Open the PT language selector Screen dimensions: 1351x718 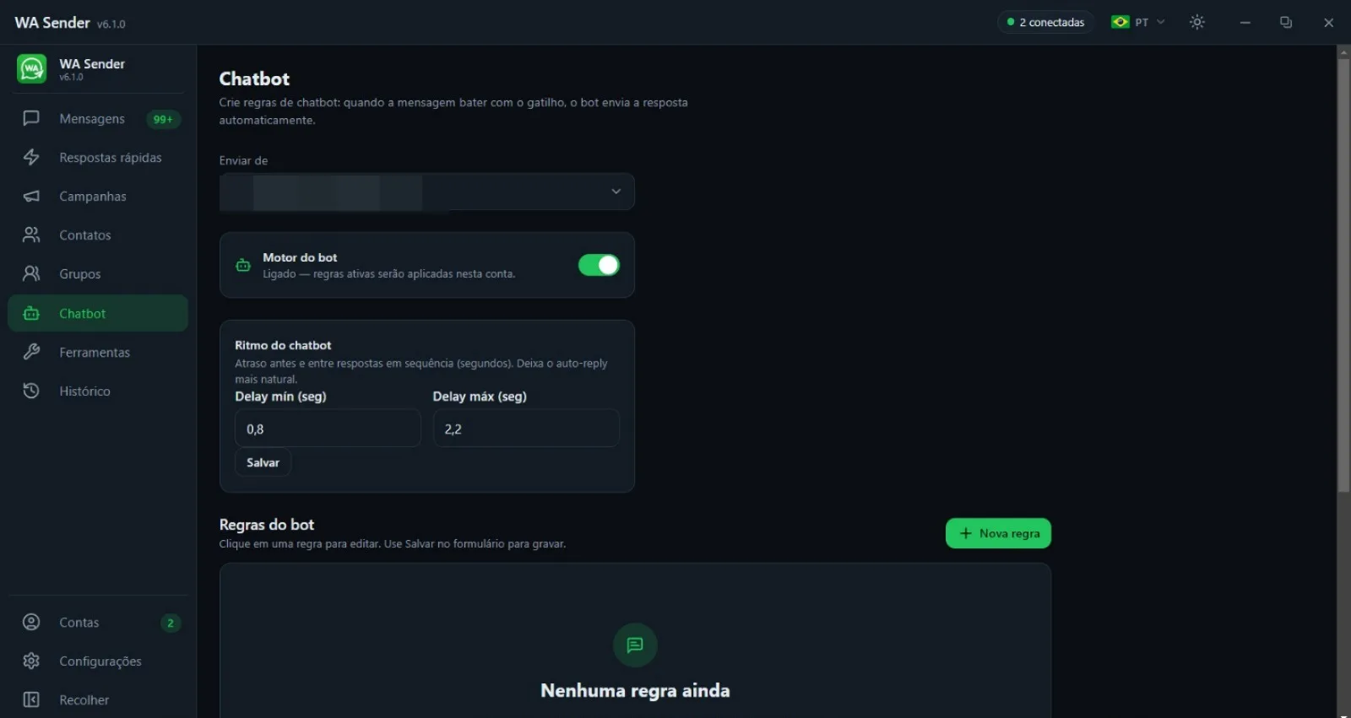click(x=1138, y=22)
